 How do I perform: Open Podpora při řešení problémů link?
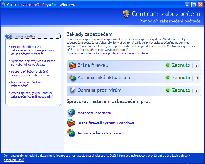tap(31, 73)
